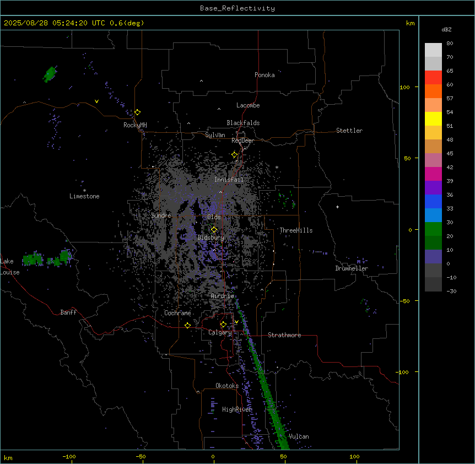Click the RedDeer city label
The width and height of the screenshot is (475, 464).
[243, 141]
